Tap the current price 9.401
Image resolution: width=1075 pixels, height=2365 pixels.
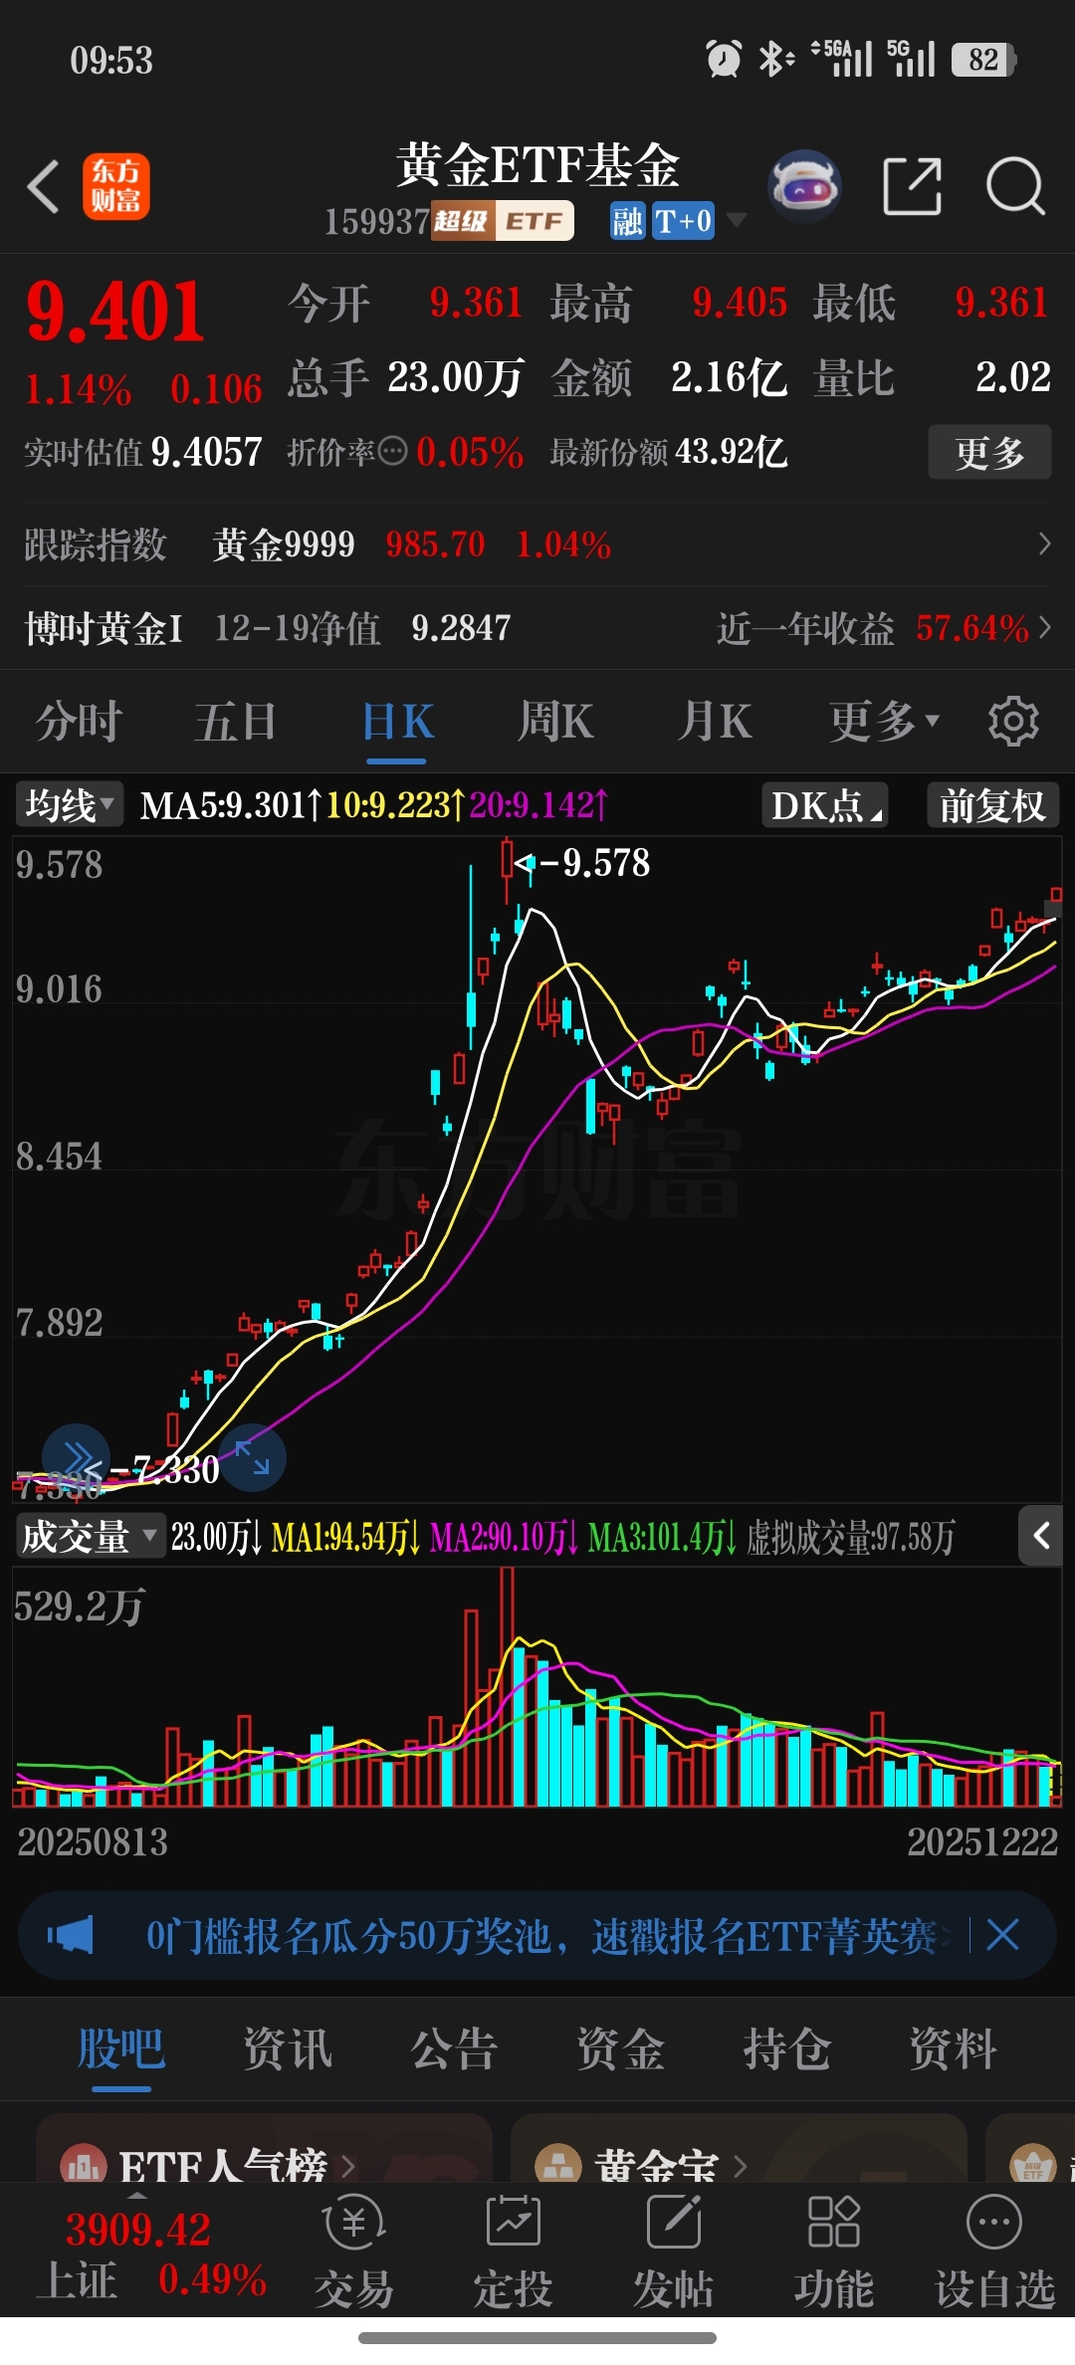(115, 313)
